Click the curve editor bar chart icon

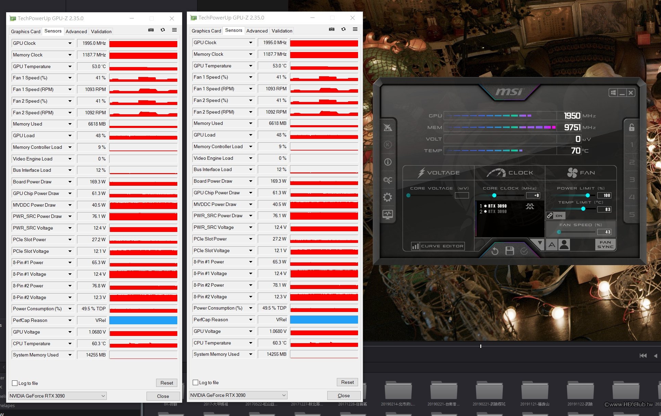coord(416,246)
